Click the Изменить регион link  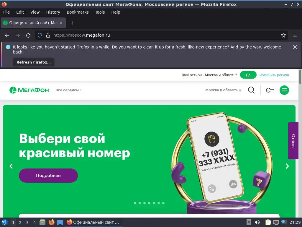(x=274, y=75)
